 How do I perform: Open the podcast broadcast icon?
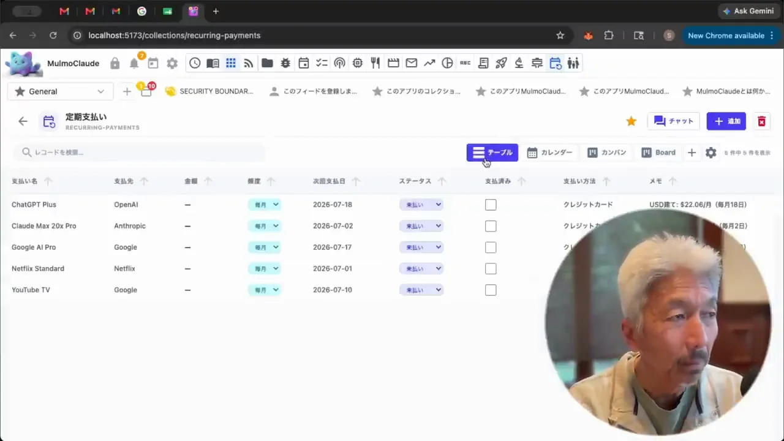point(339,63)
